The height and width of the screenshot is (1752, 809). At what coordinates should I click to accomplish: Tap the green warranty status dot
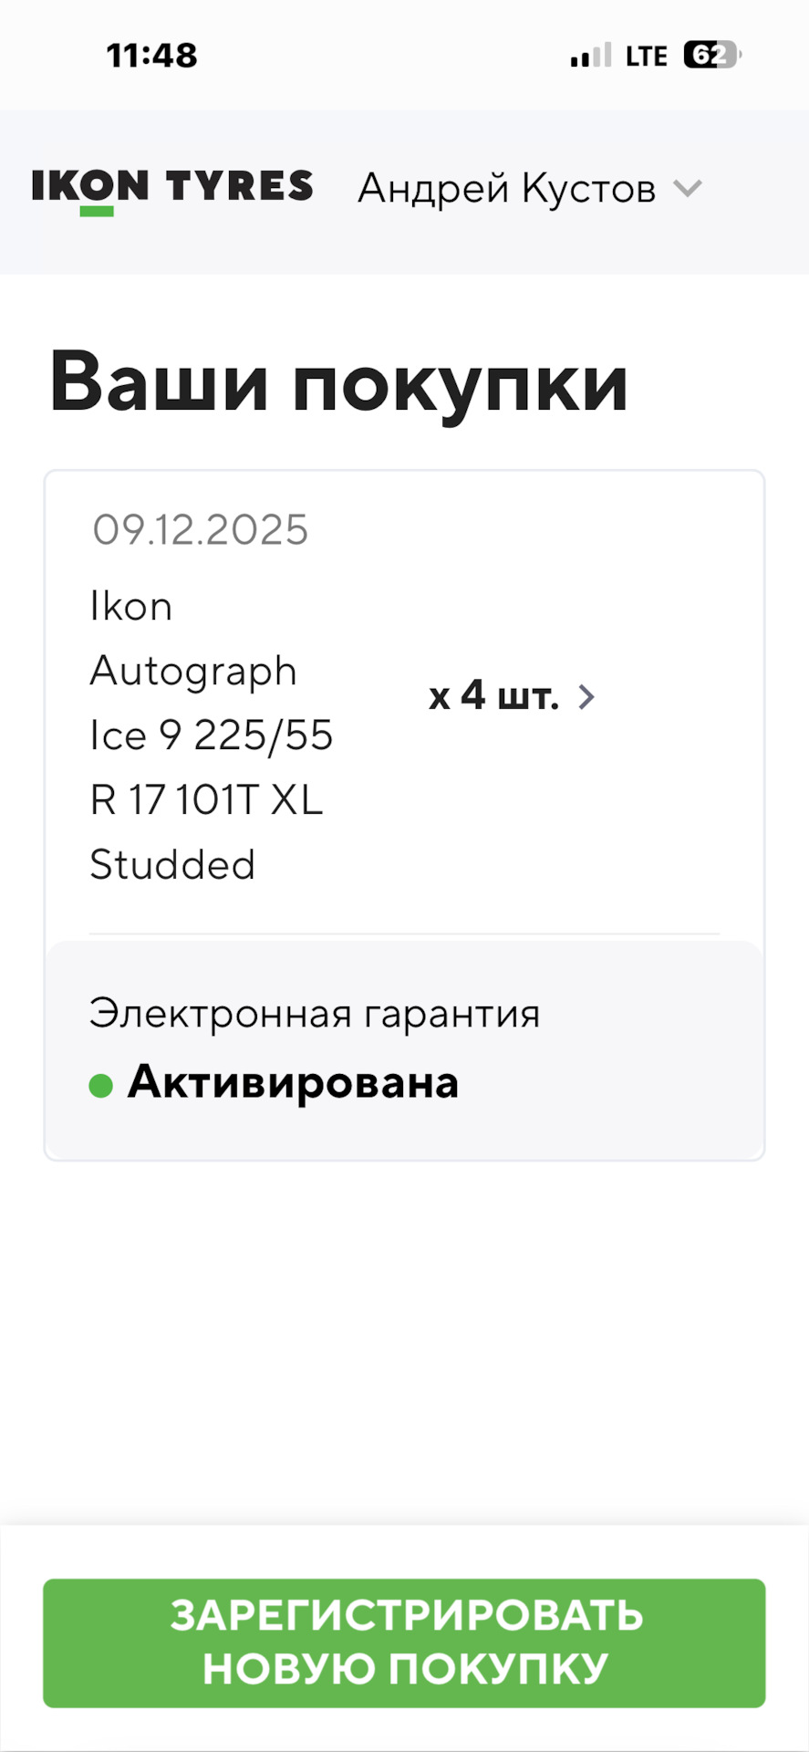click(x=100, y=1086)
